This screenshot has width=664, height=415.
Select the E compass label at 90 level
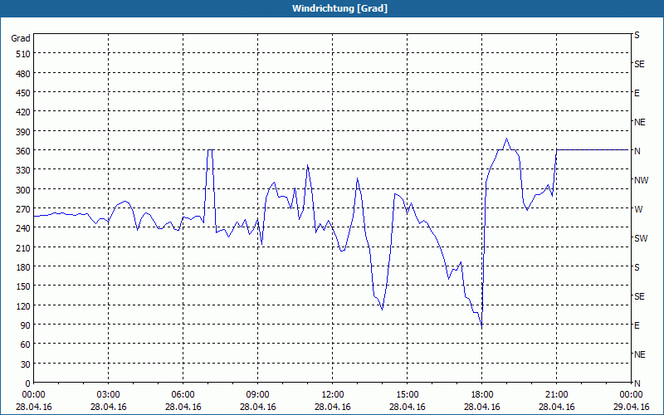point(637,325)
